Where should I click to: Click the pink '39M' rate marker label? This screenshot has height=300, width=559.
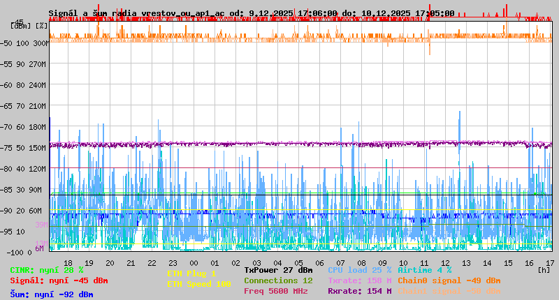41,225
